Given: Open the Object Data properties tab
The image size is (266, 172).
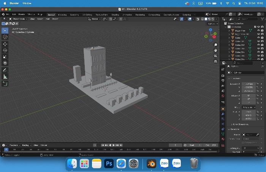Looking at the screenshot, I should click(223, 134).
